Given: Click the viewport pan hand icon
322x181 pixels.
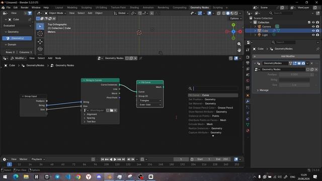Looking at the screenshot, I should pyautogui.click(x=239, y=50).
